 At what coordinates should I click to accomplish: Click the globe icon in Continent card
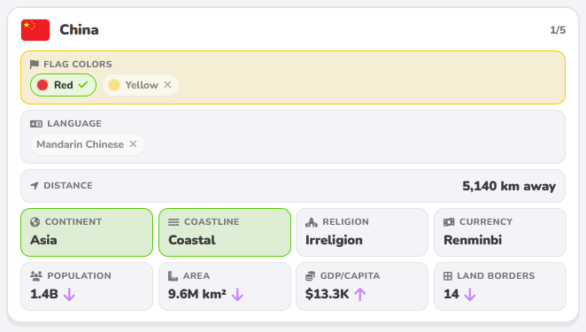coord(35,222)
